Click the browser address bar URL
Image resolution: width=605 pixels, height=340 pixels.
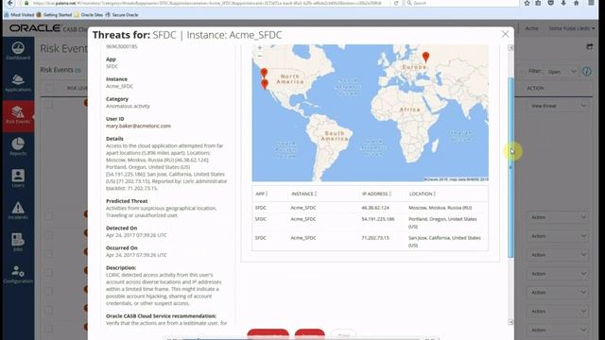coord(206,3)
